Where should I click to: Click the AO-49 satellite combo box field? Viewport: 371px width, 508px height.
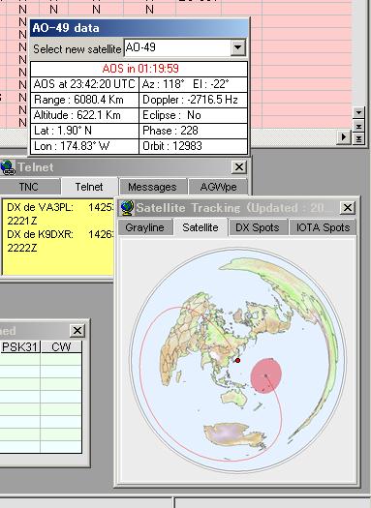pos(184,47)
